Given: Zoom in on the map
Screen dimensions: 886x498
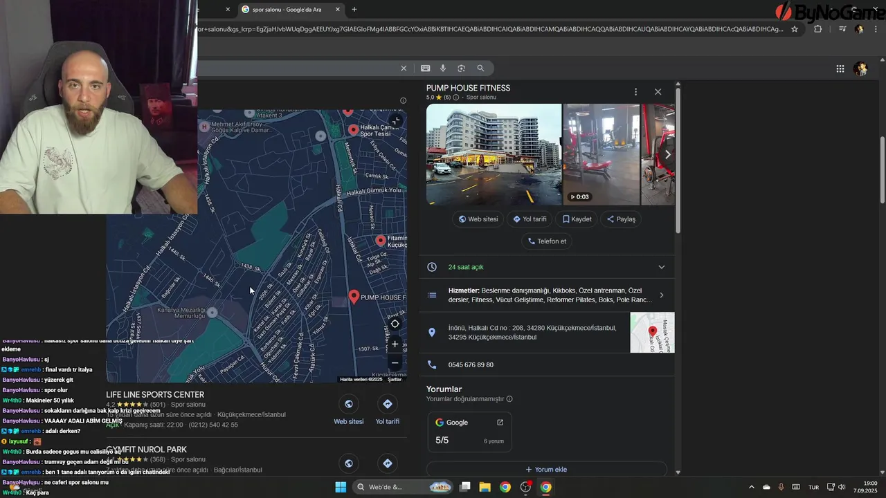Looking at the screenshot, I should (395, 344).
